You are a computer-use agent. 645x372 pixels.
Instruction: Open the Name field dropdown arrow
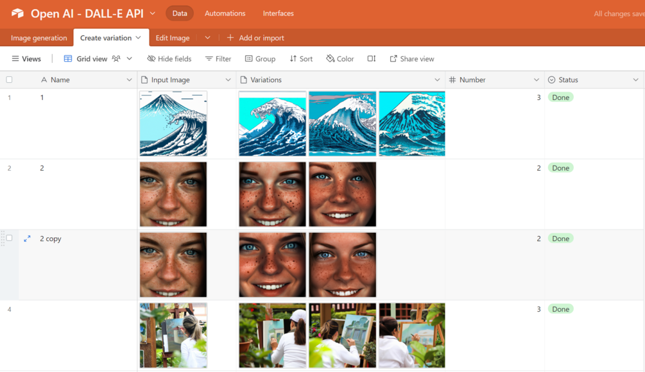129,80
